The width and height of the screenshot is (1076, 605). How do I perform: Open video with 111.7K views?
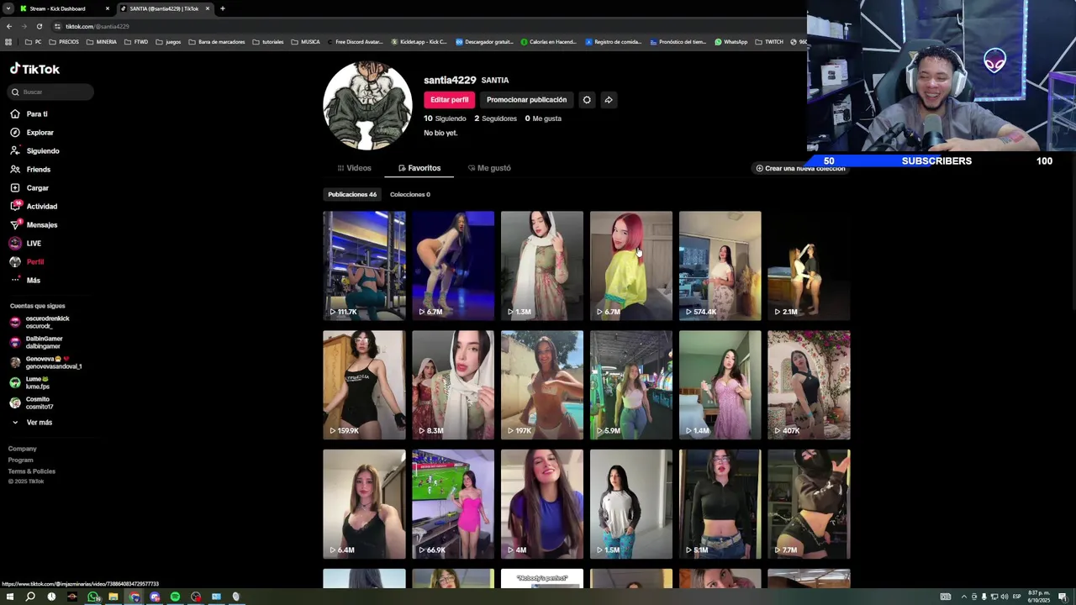[364, 266]
